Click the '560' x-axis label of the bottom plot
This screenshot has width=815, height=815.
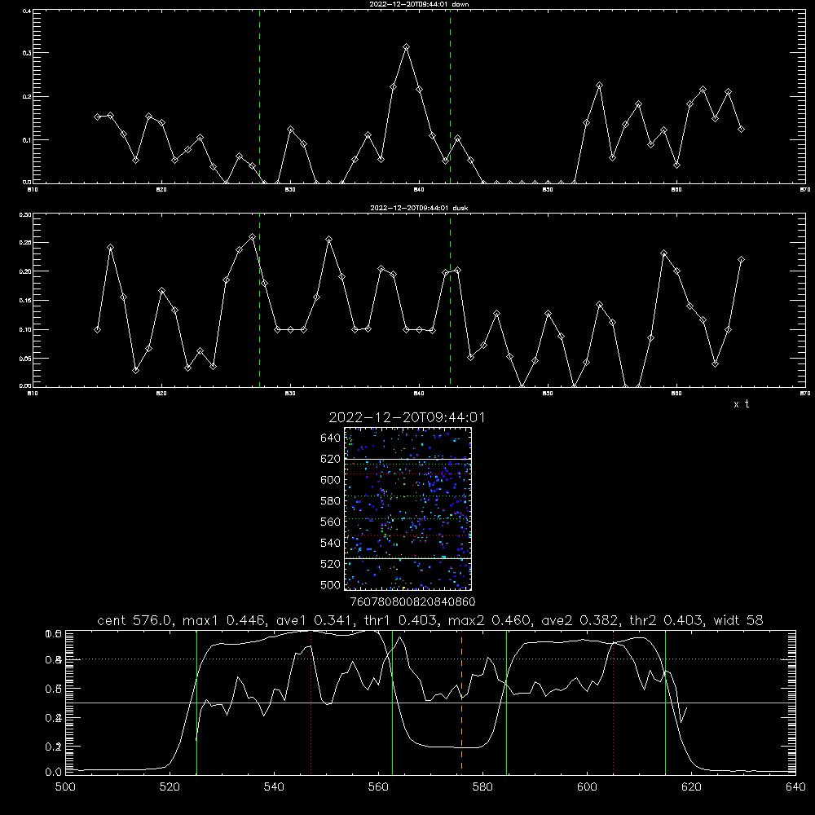378,787
